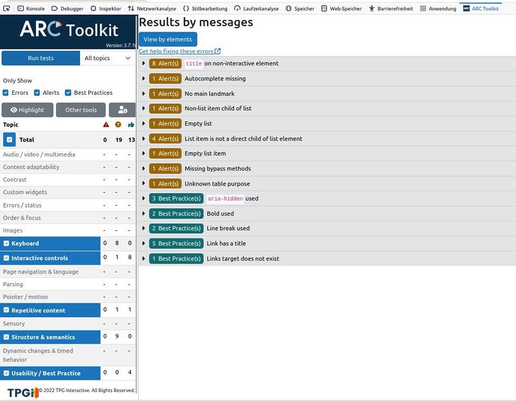The height and width of the screenshot is (401, 516).
Task: Disable the Best Practices checkbox
Action: [68, 93]
